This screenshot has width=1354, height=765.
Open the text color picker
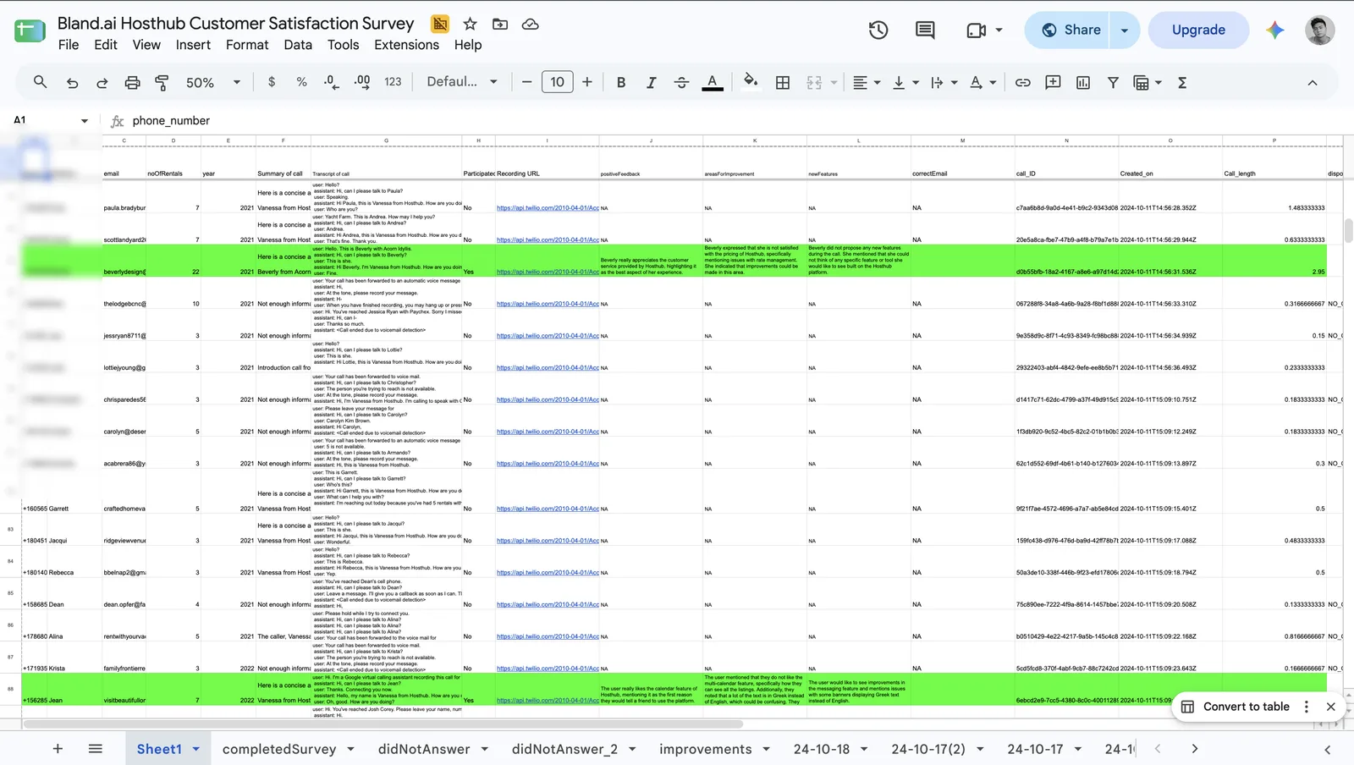tap(713, 82)
